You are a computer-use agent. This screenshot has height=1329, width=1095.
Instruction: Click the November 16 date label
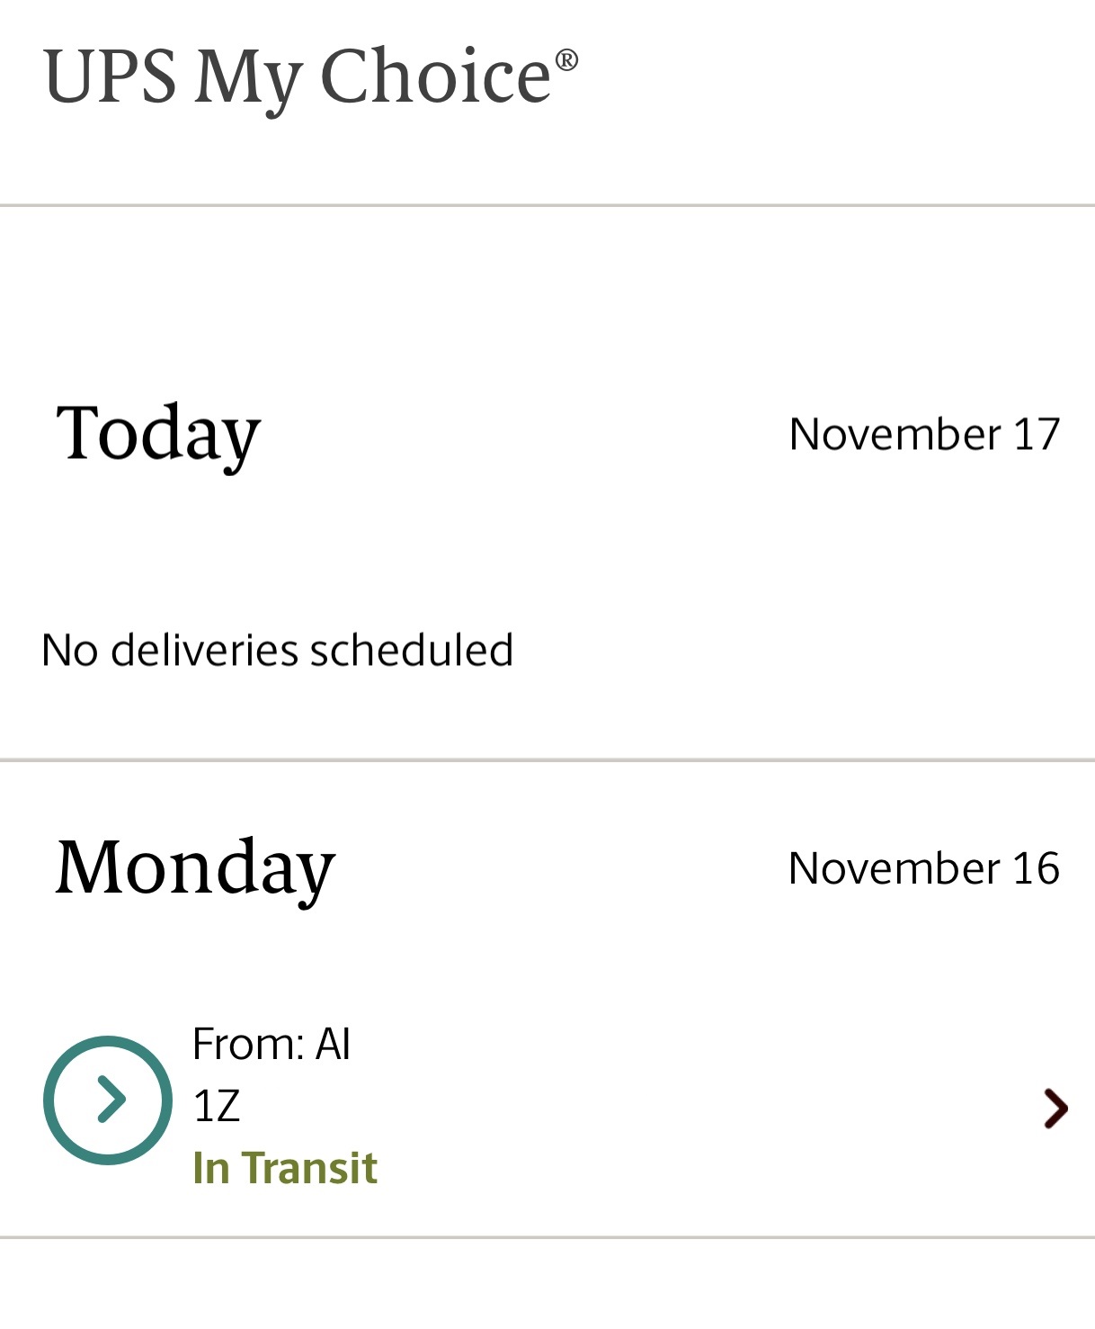point(923,868)
